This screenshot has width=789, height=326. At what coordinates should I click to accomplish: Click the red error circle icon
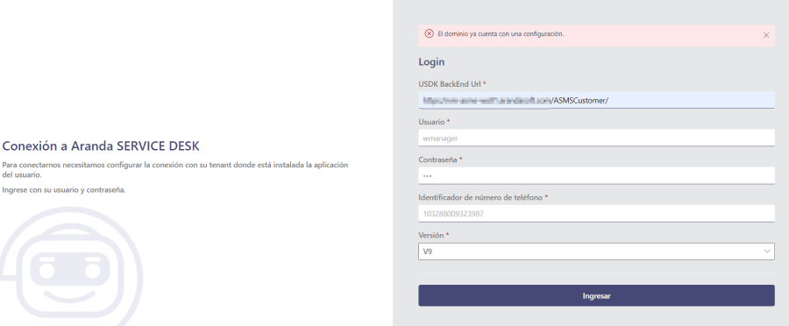tap(430, 33)
